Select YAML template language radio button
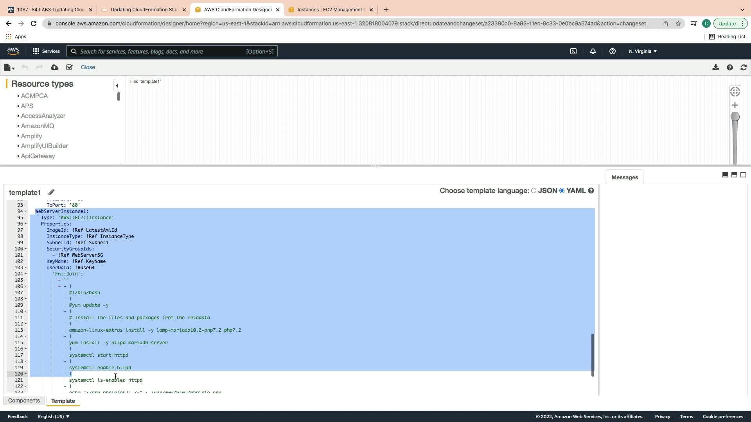This screenshot has height=422, width=751. (562, 191)
